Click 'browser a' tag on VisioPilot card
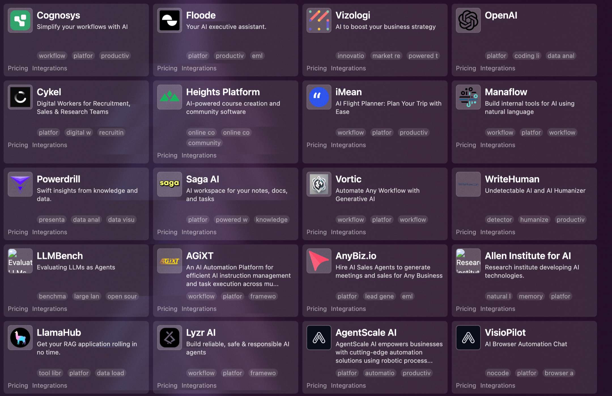 pos(559,373)
